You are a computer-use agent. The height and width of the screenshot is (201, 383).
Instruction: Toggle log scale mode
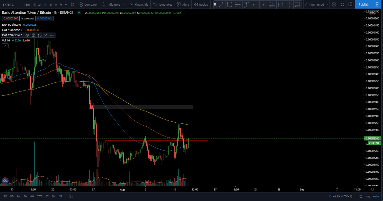(368, 196)
